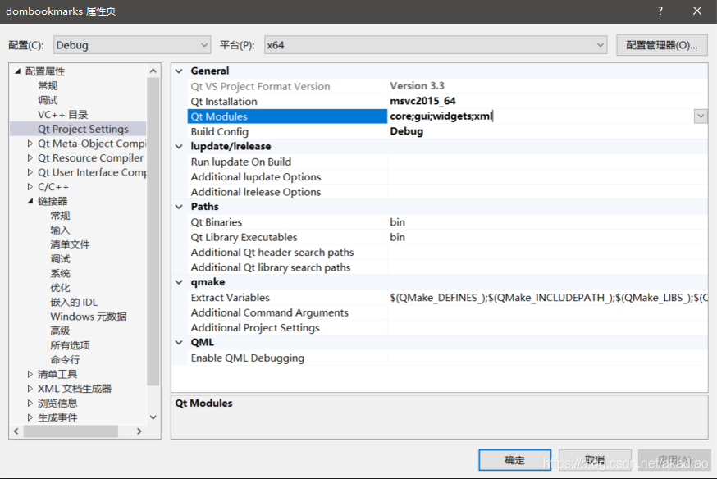Click tree horizontal scrollbar right arrow
Image resolution: width=717 pixels, height=479 pixels.
coord(139,431)
